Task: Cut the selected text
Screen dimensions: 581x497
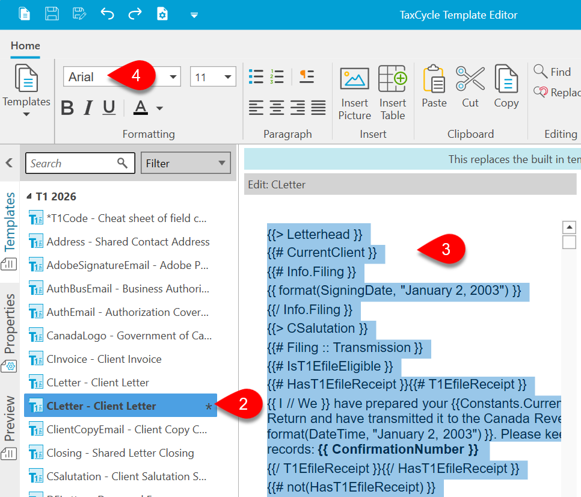Action: pyautogui.click(x=470, y=87)
